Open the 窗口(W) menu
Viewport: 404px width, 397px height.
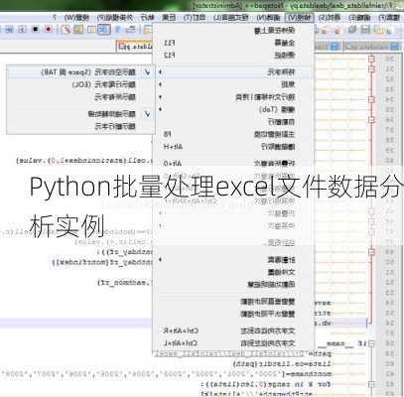[x=76, y=17]
